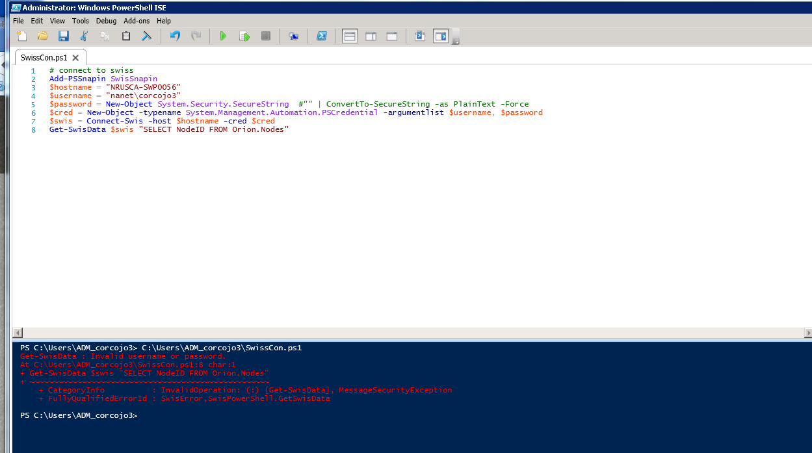Click the PowerShell ISE title bar icon
The width and height of the screenshot is (812, 453).
click(x=16, y=7)
